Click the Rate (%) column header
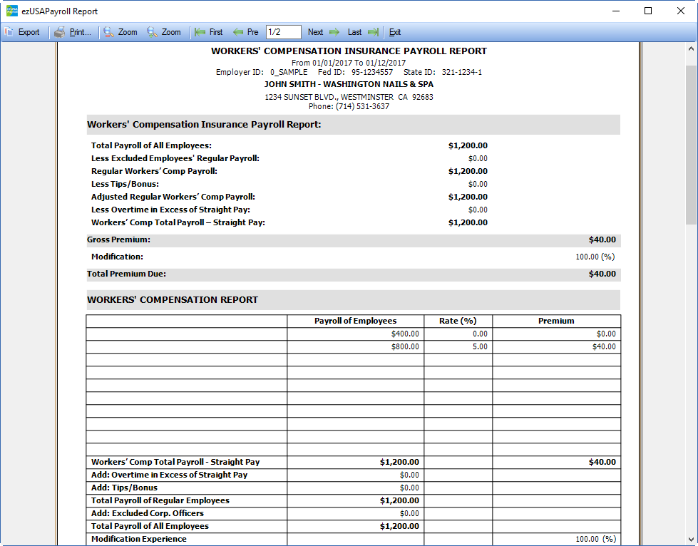698x546 pixels. [458, 321]
